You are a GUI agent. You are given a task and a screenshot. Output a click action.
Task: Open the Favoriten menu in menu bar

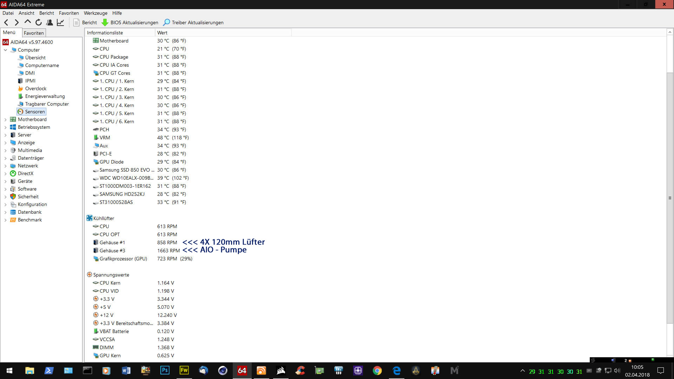click(69, 13)
